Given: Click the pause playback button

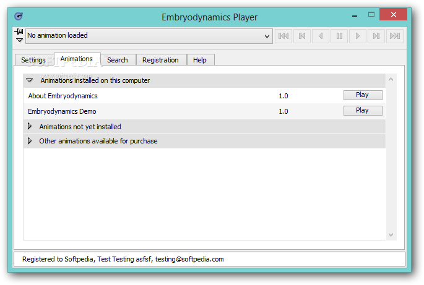Looking at the screenshot, I should (x=339, y=36).
